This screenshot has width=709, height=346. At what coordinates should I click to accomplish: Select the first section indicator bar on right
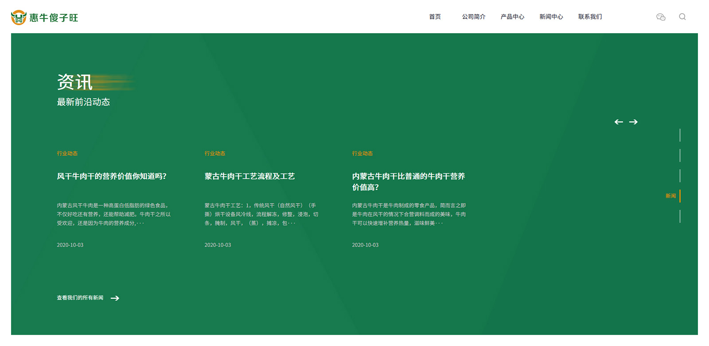680,135
